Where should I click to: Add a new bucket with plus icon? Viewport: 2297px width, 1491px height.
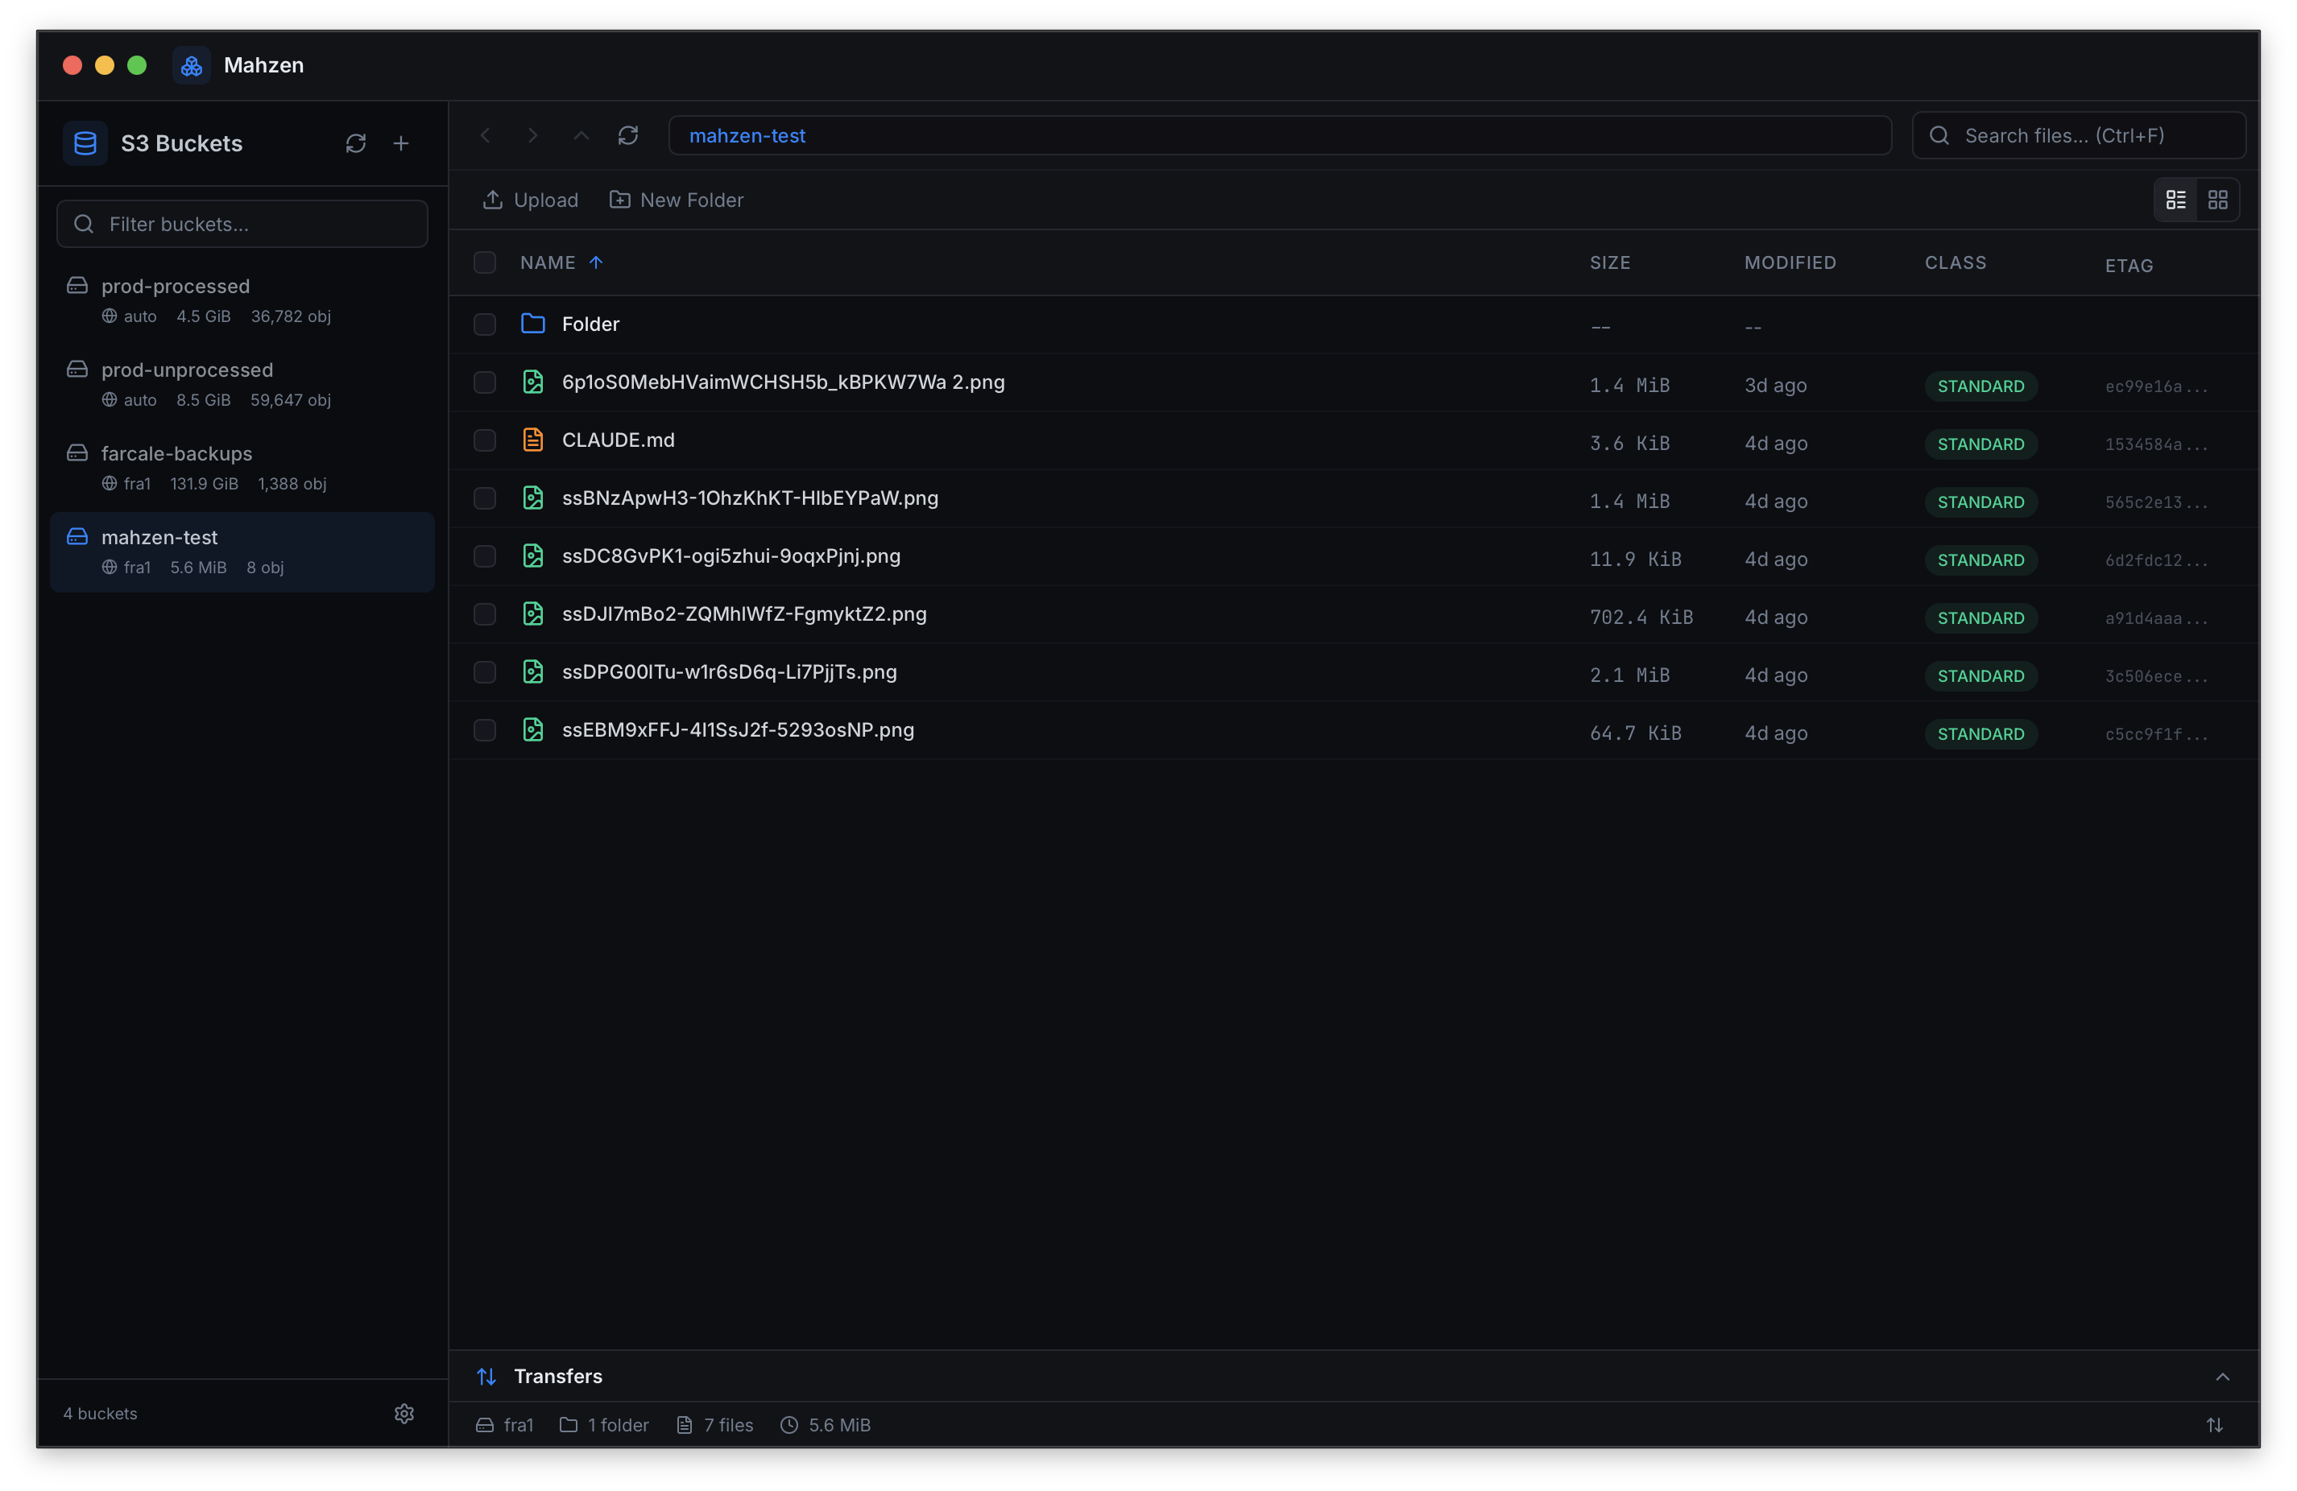click(x=400, y=144)
